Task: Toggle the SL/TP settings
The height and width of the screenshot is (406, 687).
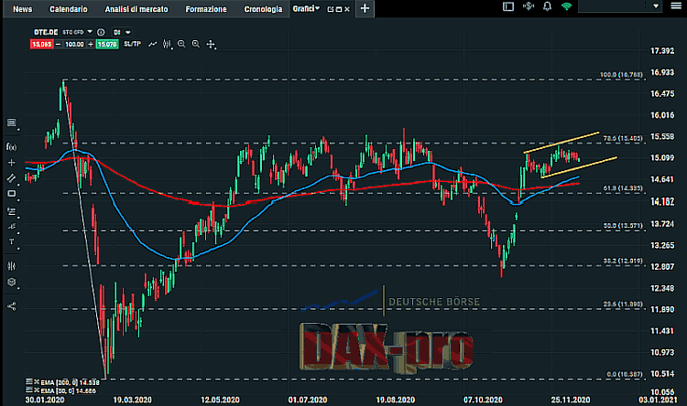Action: pyautogui.click(x=132, y=44)
